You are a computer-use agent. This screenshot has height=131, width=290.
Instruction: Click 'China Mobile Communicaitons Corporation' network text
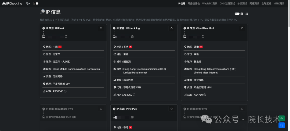pos(76,69)
